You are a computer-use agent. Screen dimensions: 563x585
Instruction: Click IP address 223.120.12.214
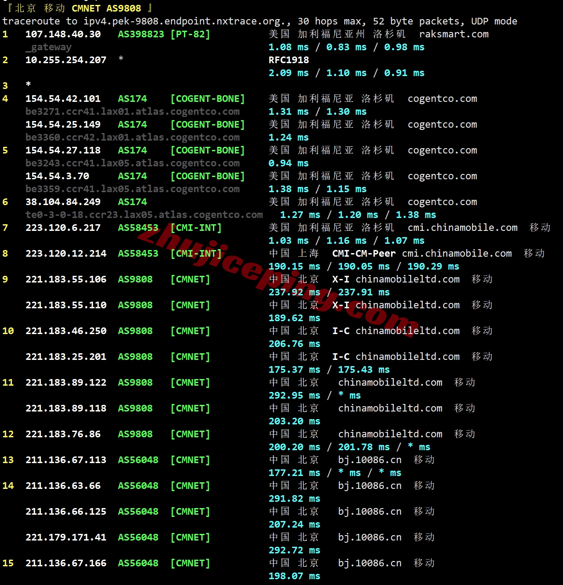(66, 254)
